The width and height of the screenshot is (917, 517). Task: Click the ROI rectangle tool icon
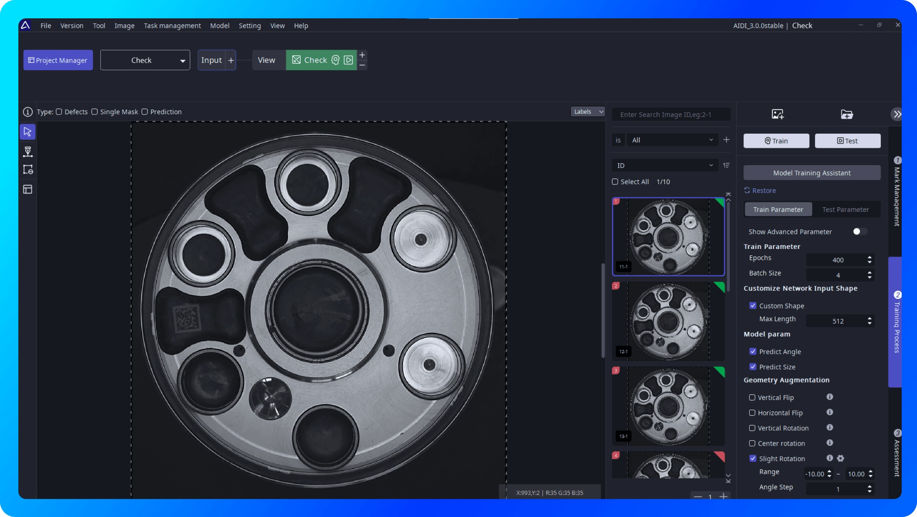28,170
